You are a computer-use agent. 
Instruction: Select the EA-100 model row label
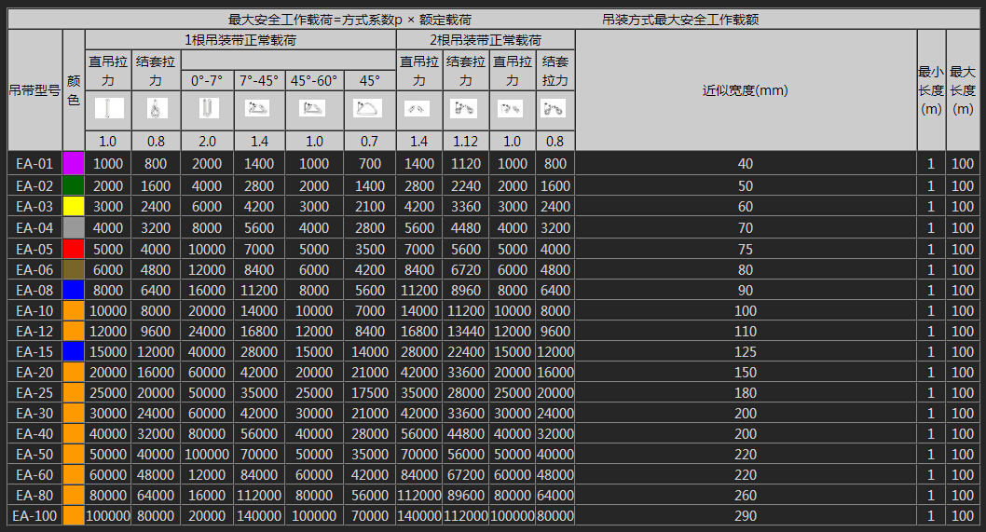(x=34, y=515)
